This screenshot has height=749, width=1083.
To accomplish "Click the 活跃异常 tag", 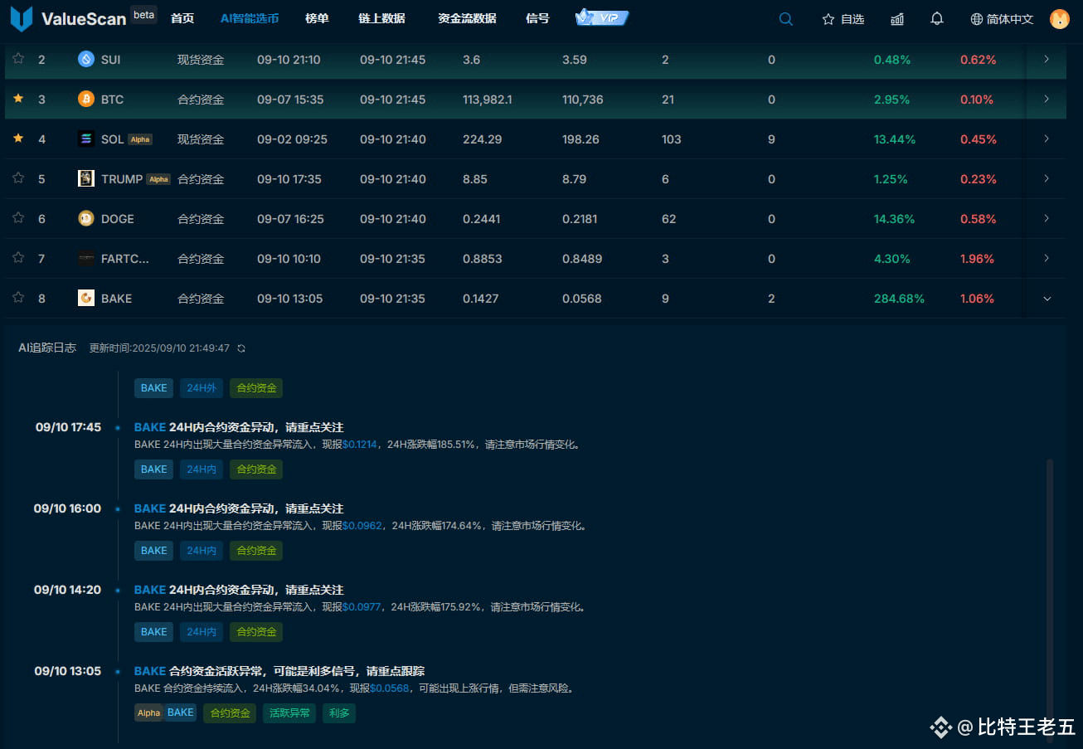I will point(289,713).
